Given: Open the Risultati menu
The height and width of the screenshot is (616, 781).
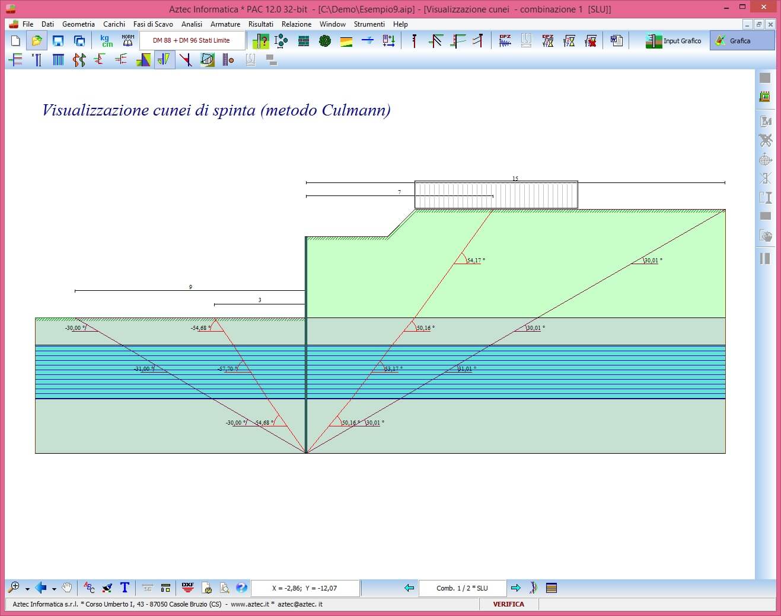Looking at the screenshot, I should point(260,24).
